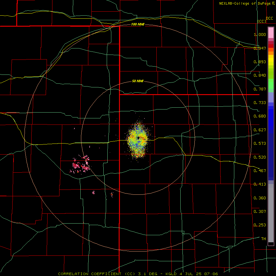
Task: Select the 0.733 scale value
Action: pyautogui.click(x=260, y=103)
